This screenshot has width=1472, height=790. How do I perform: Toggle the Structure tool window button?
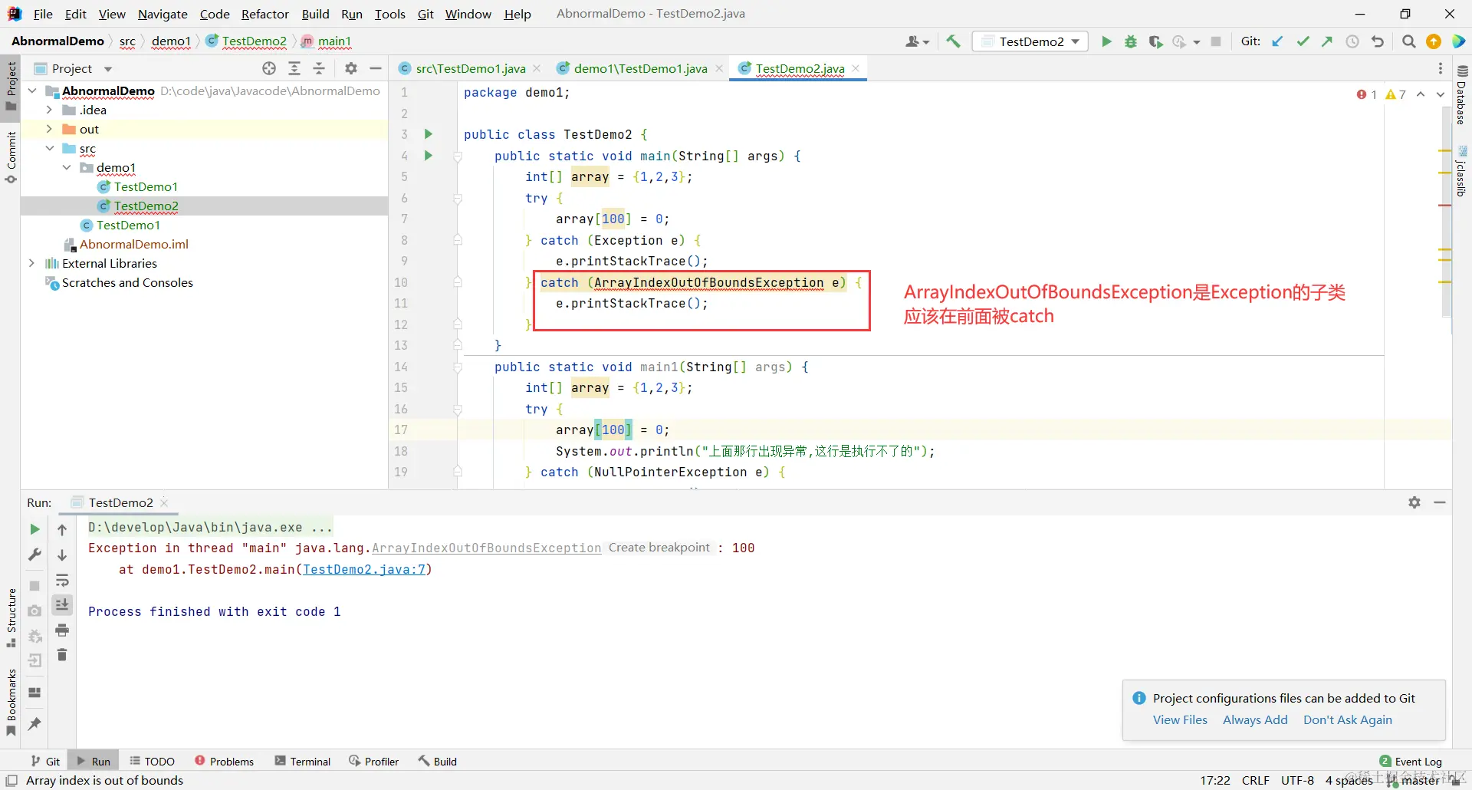(x=11, y=618)
